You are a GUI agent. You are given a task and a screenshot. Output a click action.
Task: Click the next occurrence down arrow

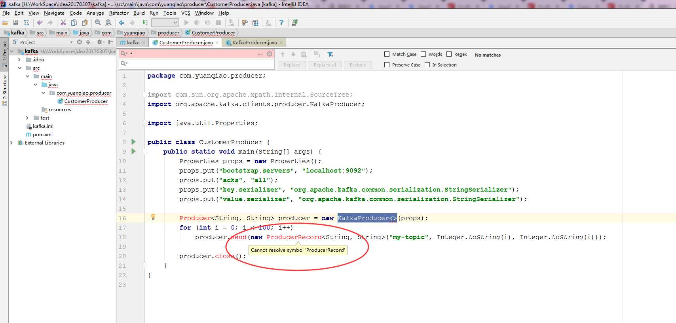(293, 54)
